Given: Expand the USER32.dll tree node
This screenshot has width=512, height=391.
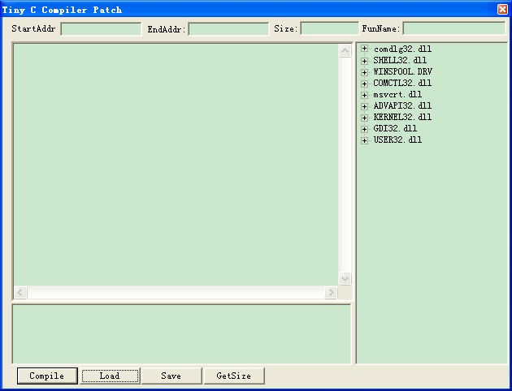Looking at the screenshot, I should 364,140.
